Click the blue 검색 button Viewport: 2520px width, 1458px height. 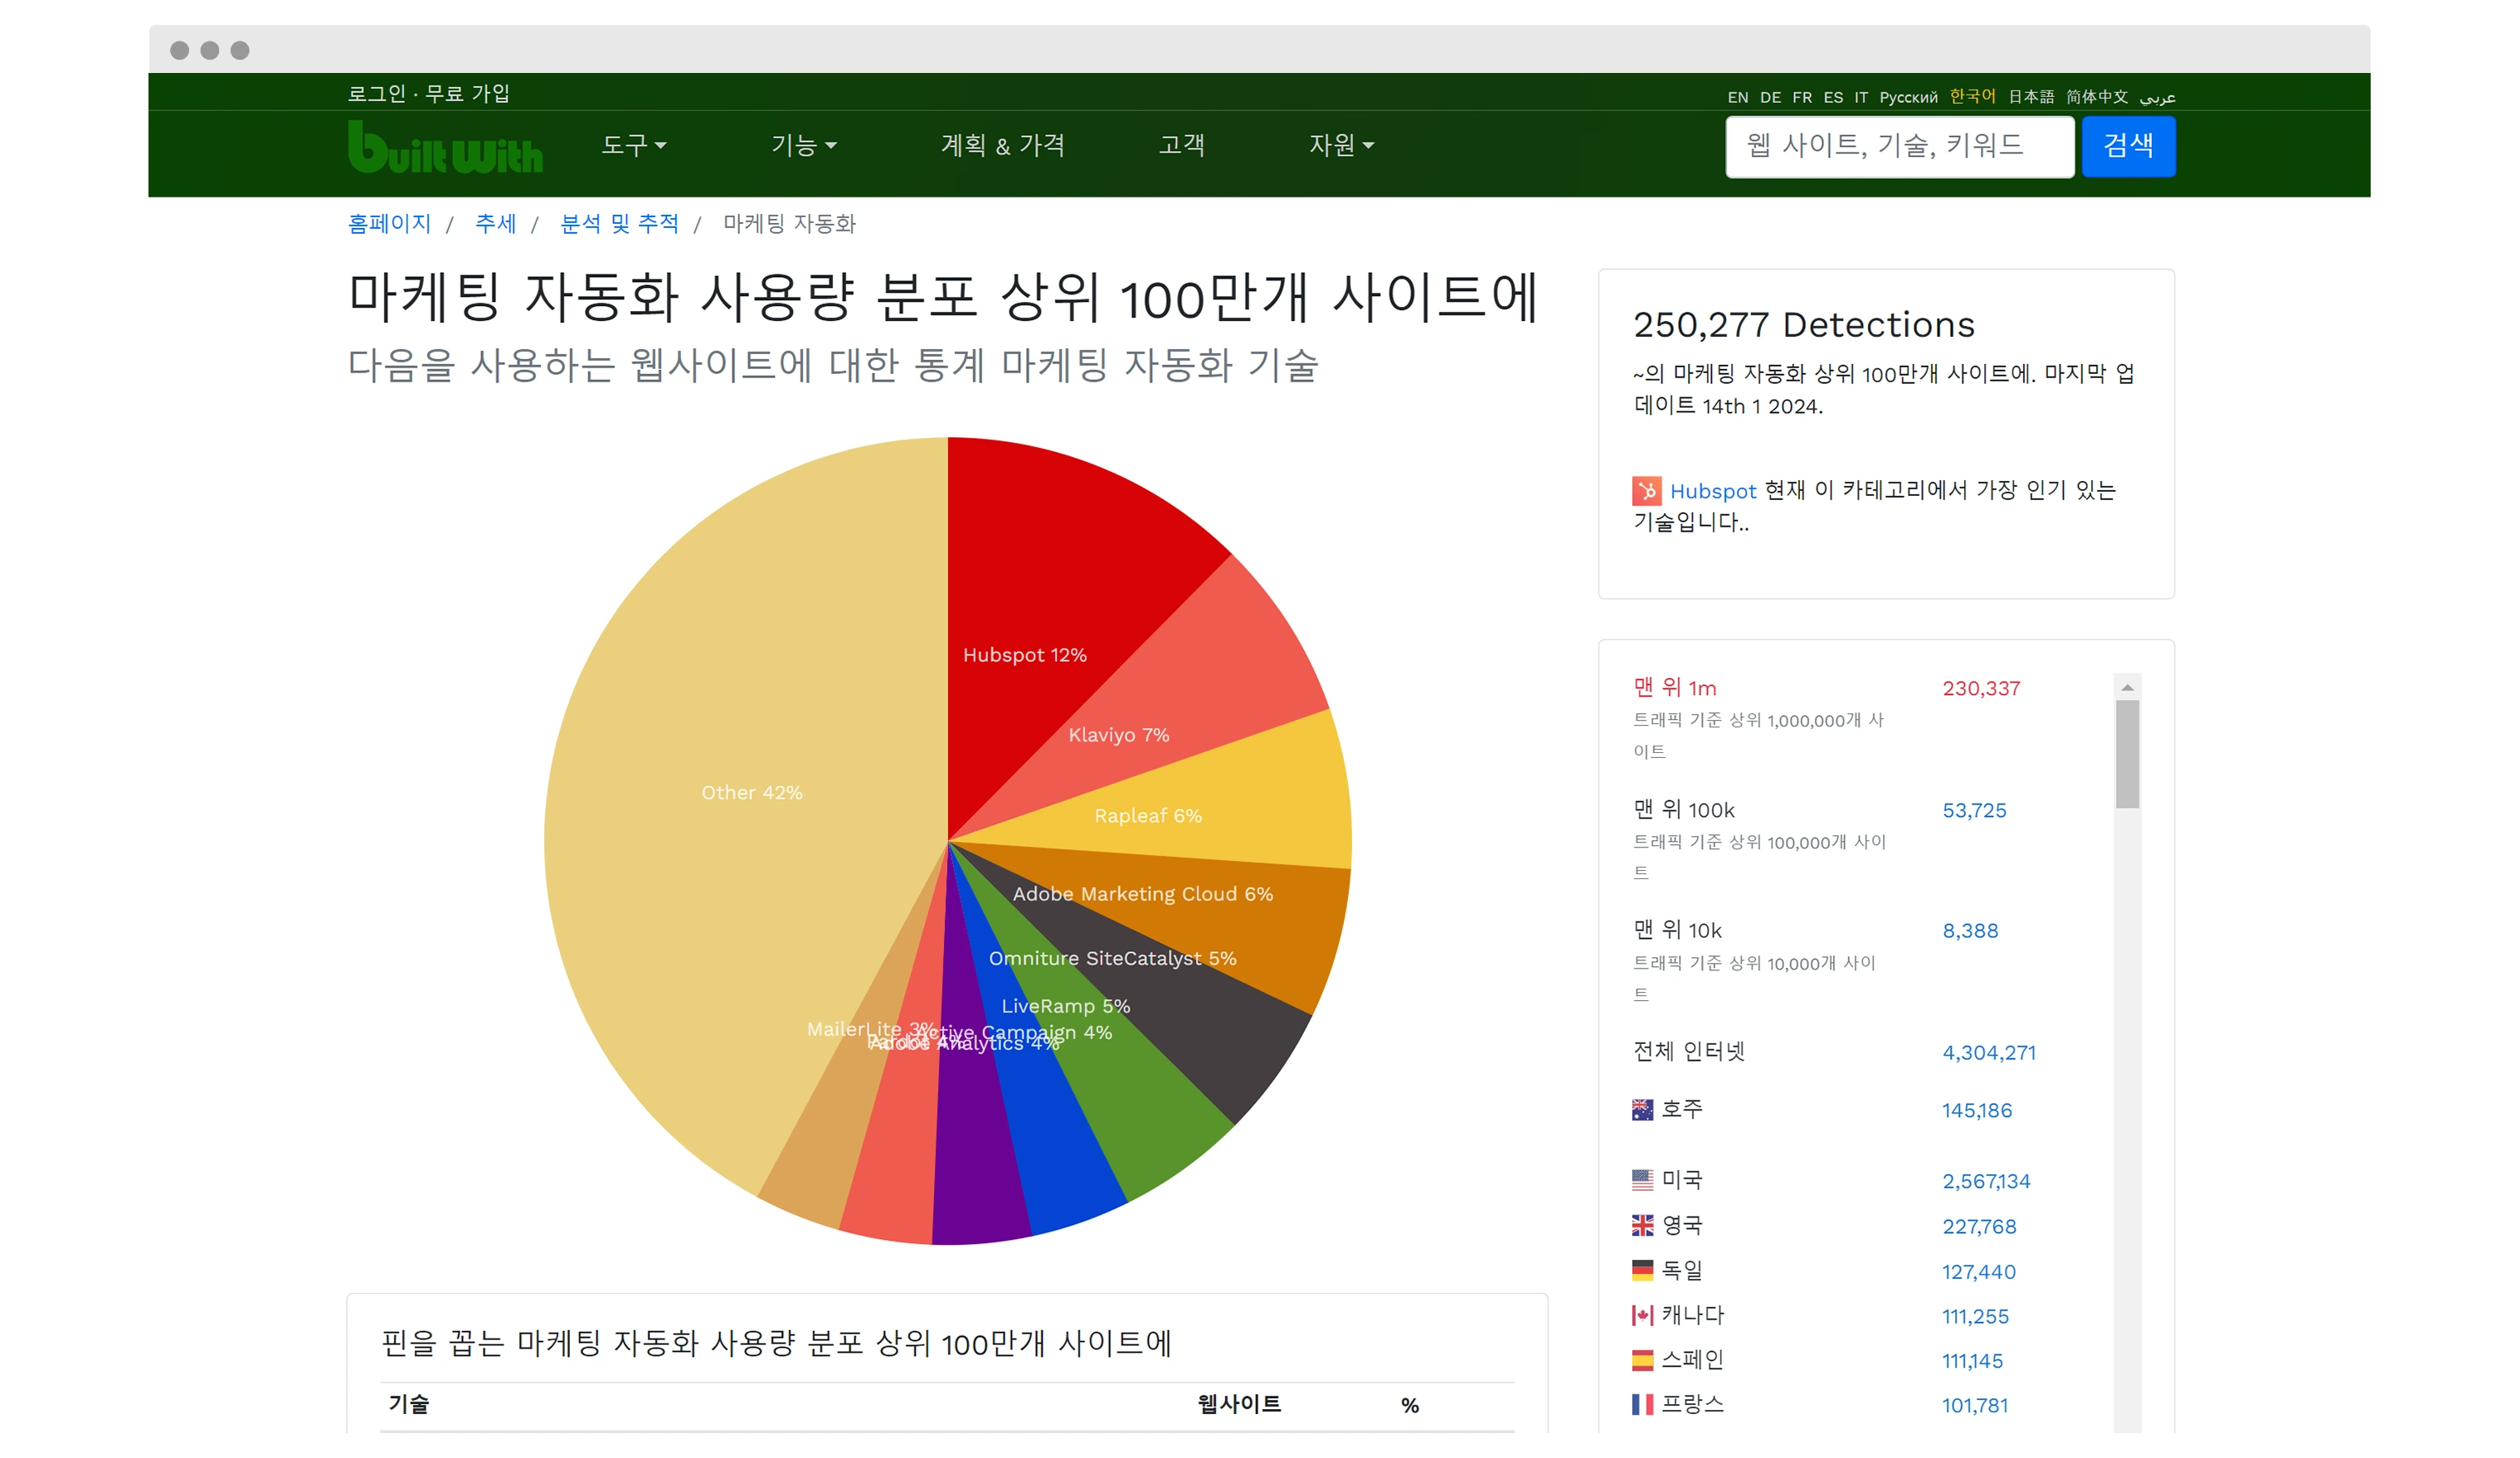click(x=2128, y=146)
